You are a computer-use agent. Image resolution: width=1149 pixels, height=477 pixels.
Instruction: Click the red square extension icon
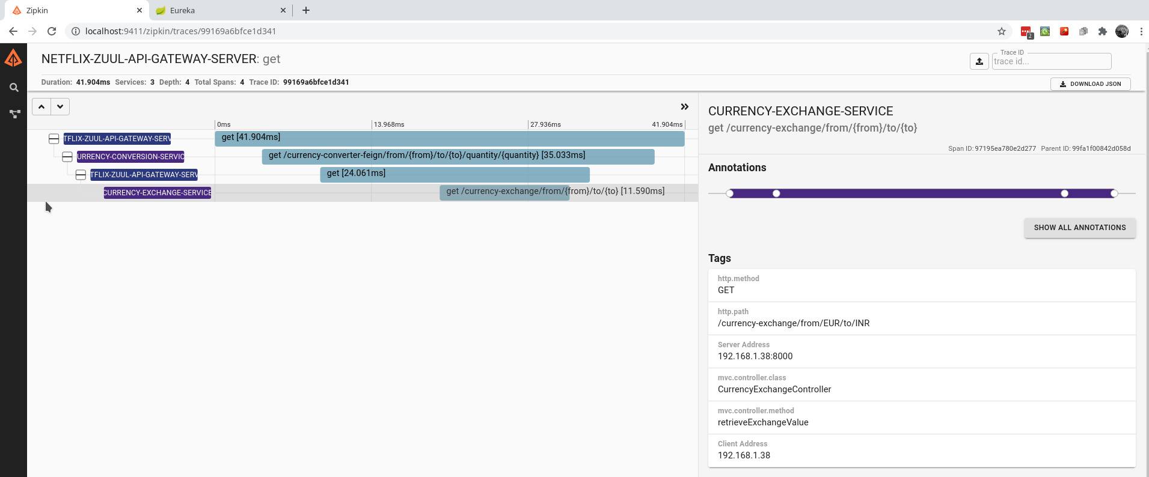pyautogui.click(x=1064, y=31)
